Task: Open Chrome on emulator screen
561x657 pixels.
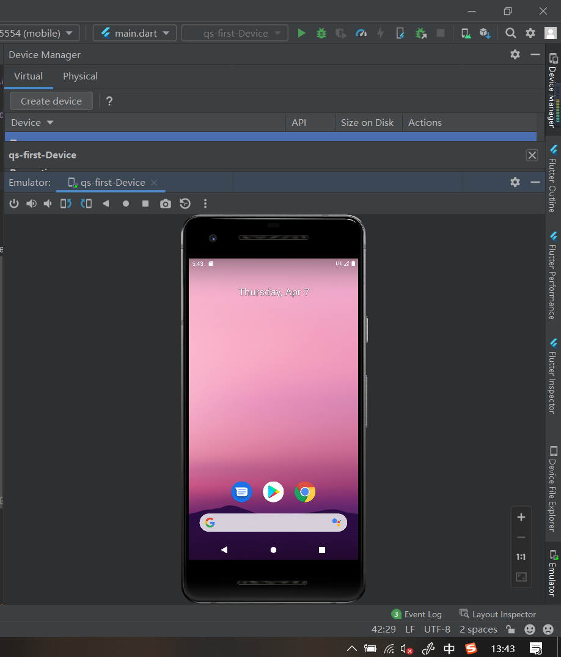Action: click(305, 492)
